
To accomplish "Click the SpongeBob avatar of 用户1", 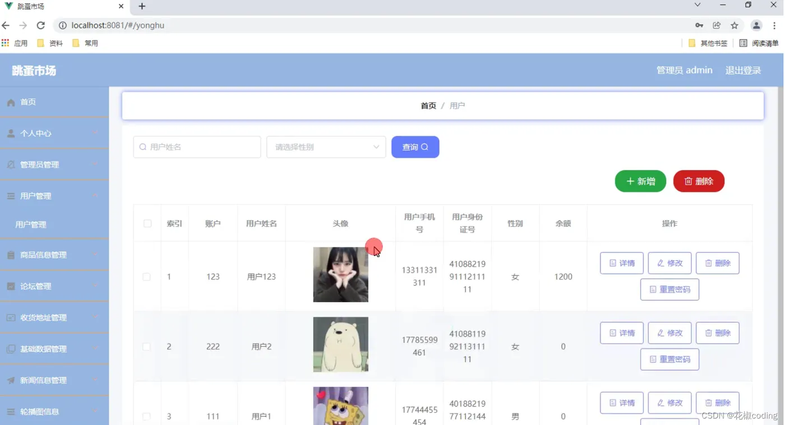I will point(341,406).
